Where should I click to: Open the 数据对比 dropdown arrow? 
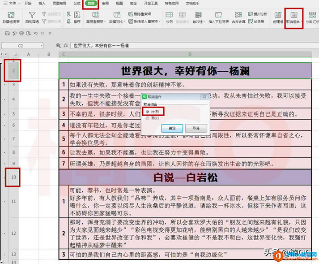(x=124, y=22)
